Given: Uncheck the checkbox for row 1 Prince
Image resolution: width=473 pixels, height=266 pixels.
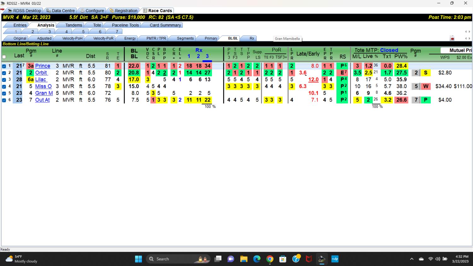Looking at the screenshot, I should click(4, 66).
